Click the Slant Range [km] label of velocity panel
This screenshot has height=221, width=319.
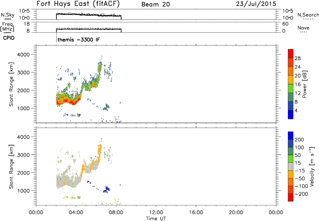pyautogui.click(x=11, y=166)
